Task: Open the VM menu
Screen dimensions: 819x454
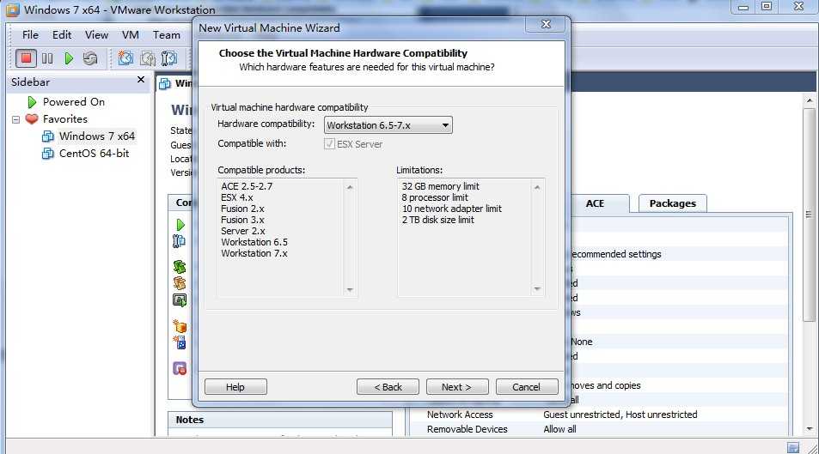Action: (131, 35)
